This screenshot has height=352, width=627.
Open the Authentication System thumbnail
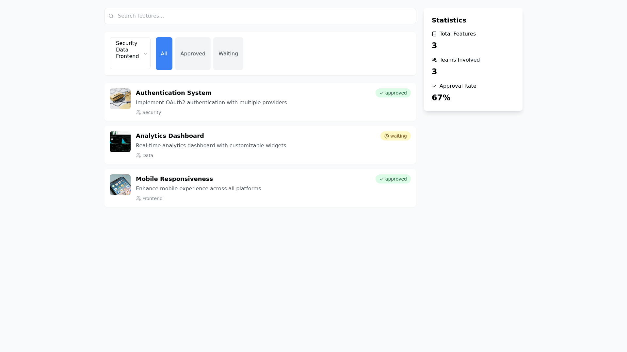pyautogui.click(x=120, y=99)
